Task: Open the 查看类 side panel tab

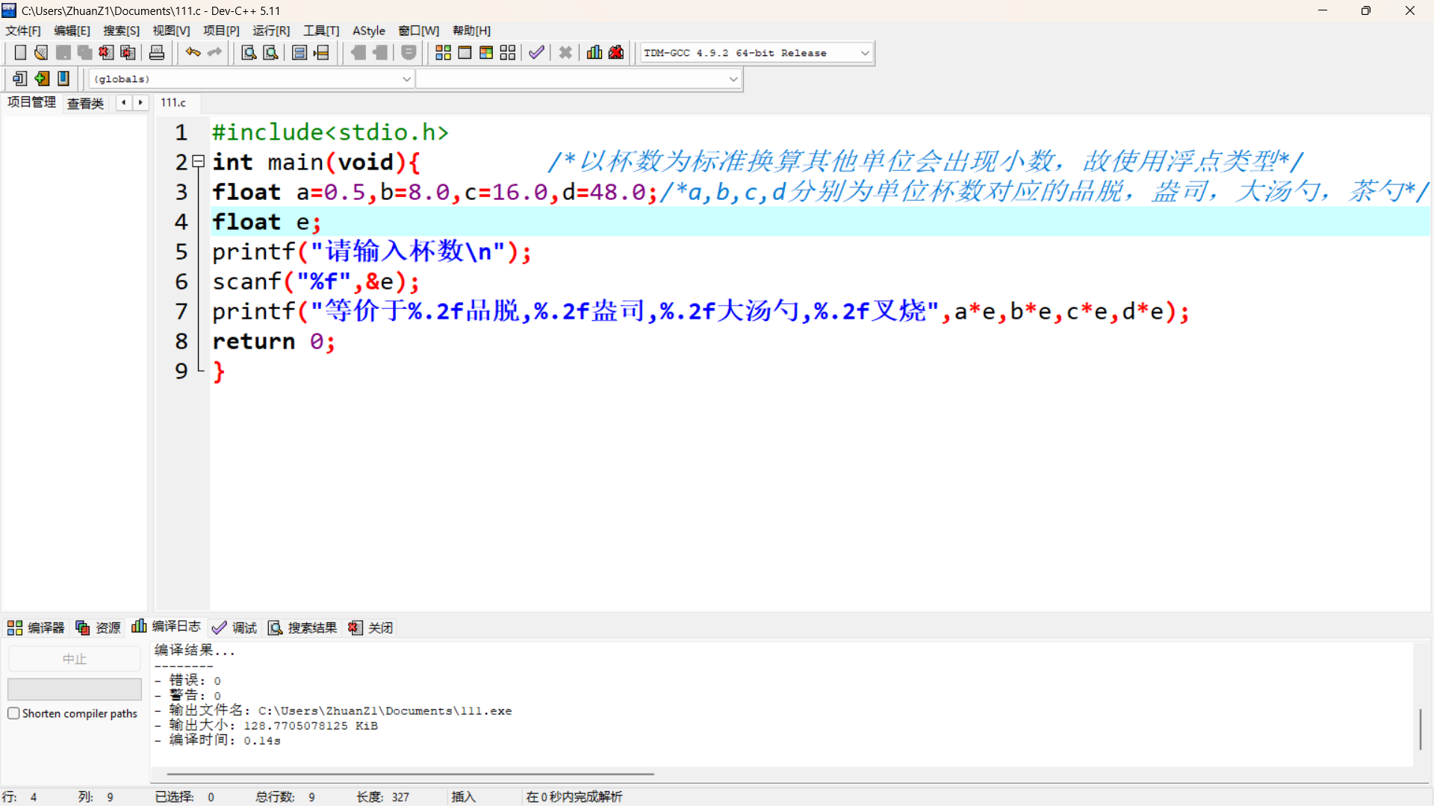Action: (85, 103)
